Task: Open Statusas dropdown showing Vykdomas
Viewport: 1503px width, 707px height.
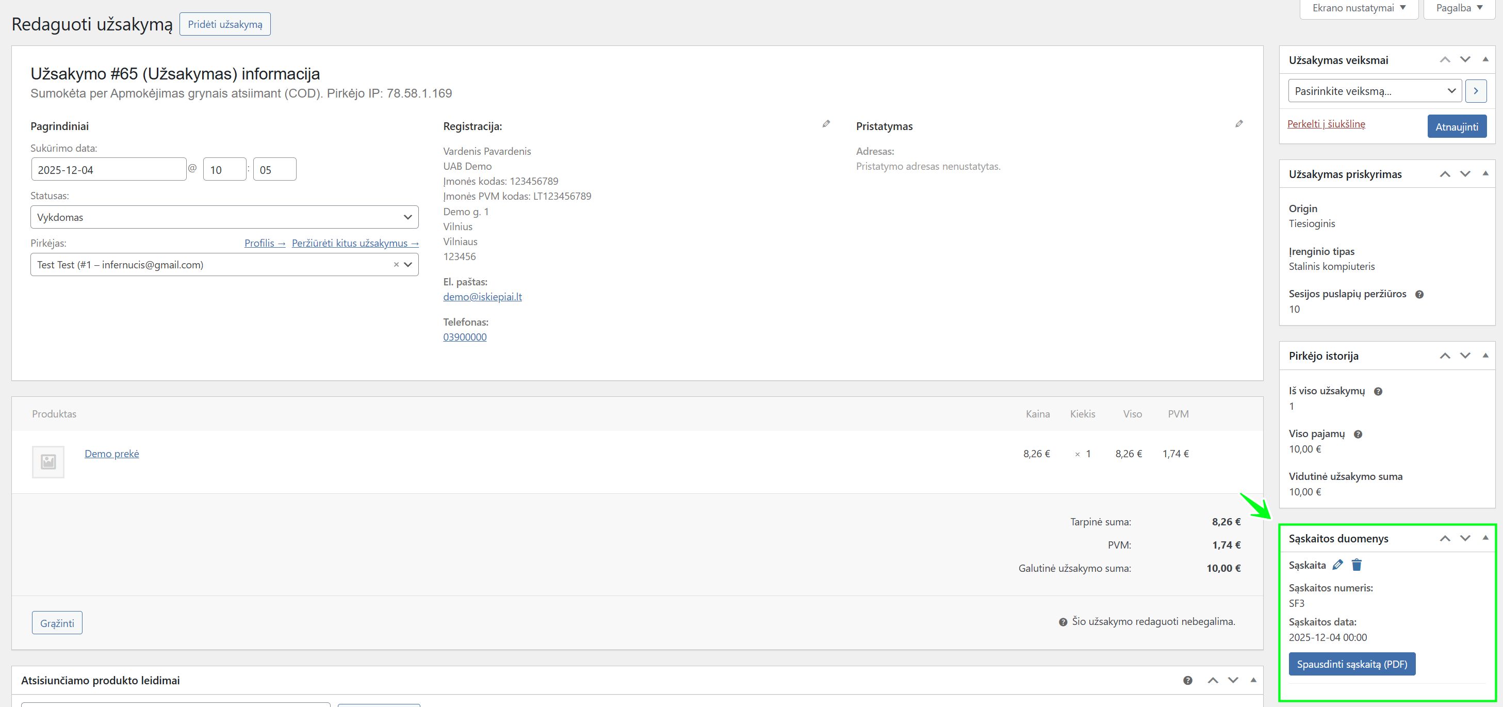Action: tap(224, 217)
